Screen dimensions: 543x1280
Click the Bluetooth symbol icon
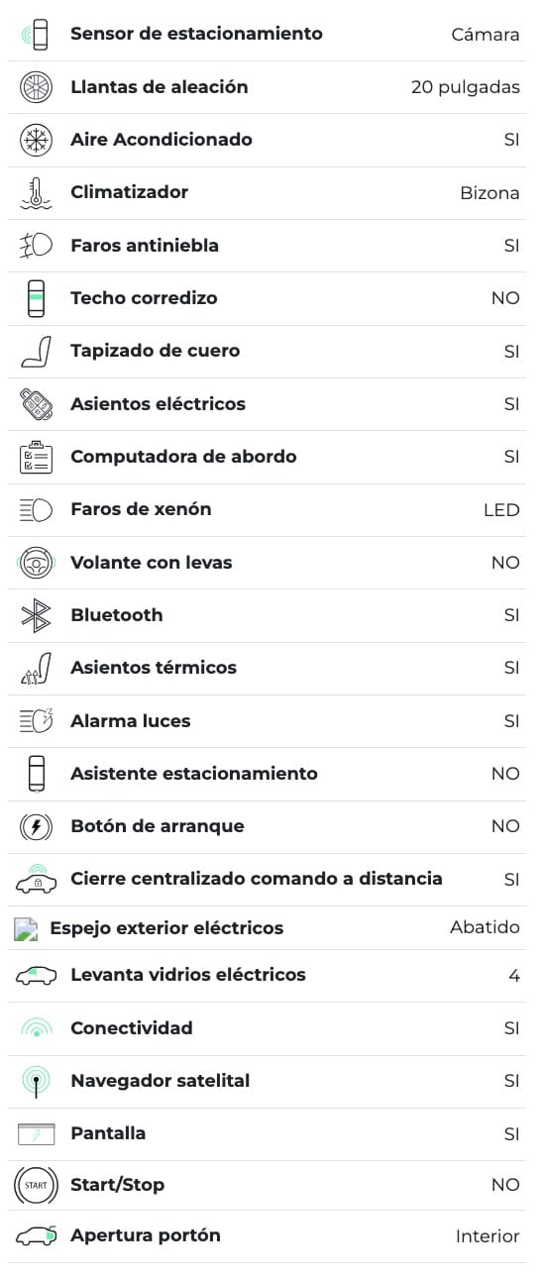coord(36,615)
